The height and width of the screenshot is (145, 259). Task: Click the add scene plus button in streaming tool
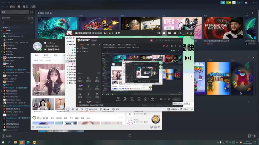point(99,45)
